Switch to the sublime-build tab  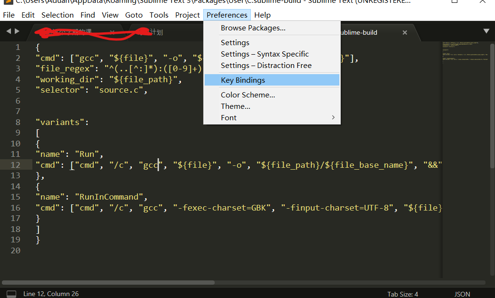point(359,32)
